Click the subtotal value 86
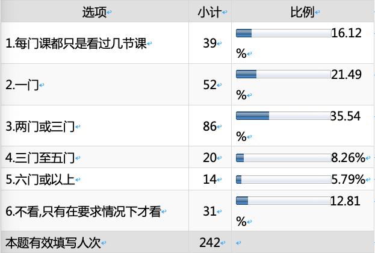The width and height of the screenshot is (375, 253). [209, 126]
